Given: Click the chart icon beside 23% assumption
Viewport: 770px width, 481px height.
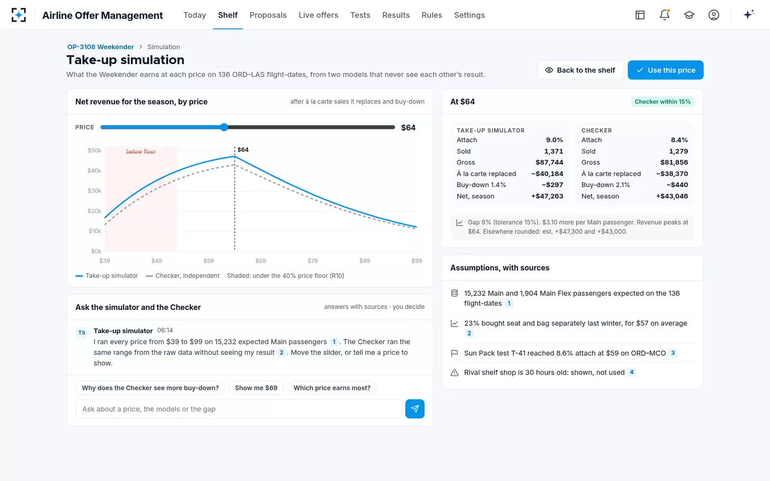Looking at the screenshot, I should [455, 323].
